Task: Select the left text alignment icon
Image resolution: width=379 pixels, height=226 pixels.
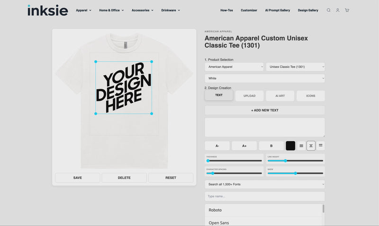Action: 301,145
